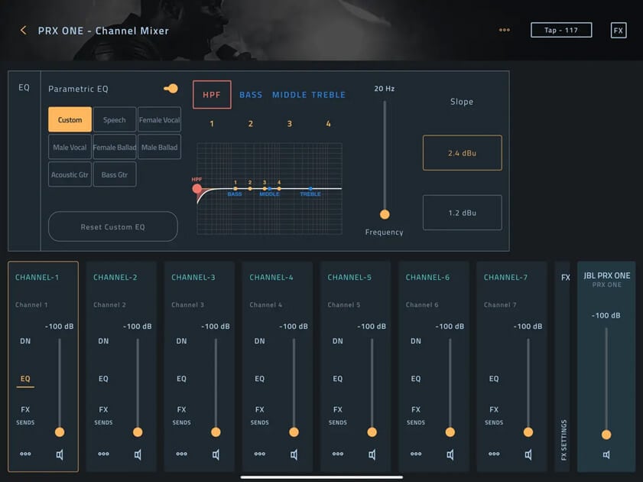Toggle DN on Channel-3
Screen dimensions: 643x482
pyautogui.click(x=182, y=341)
